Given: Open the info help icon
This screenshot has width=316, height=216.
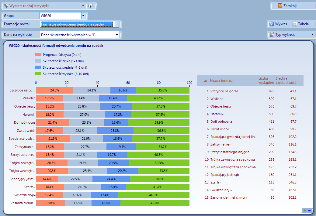Looking at the screenshot, I should 90,6.
